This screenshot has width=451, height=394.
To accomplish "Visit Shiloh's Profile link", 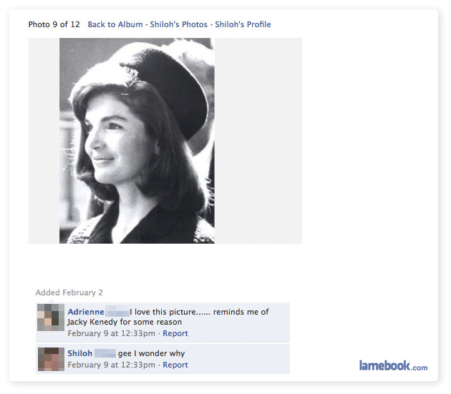I will (243, 24).
